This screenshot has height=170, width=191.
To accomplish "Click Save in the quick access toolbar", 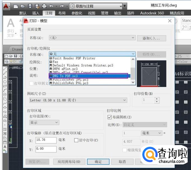I will click(x=30, y=6).
